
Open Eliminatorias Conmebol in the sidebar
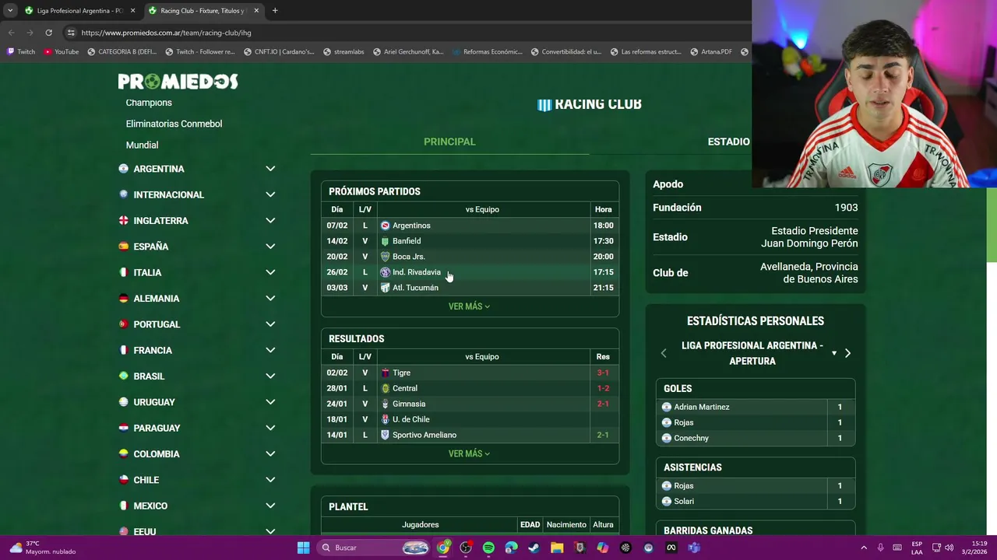[x=174, y=124]
